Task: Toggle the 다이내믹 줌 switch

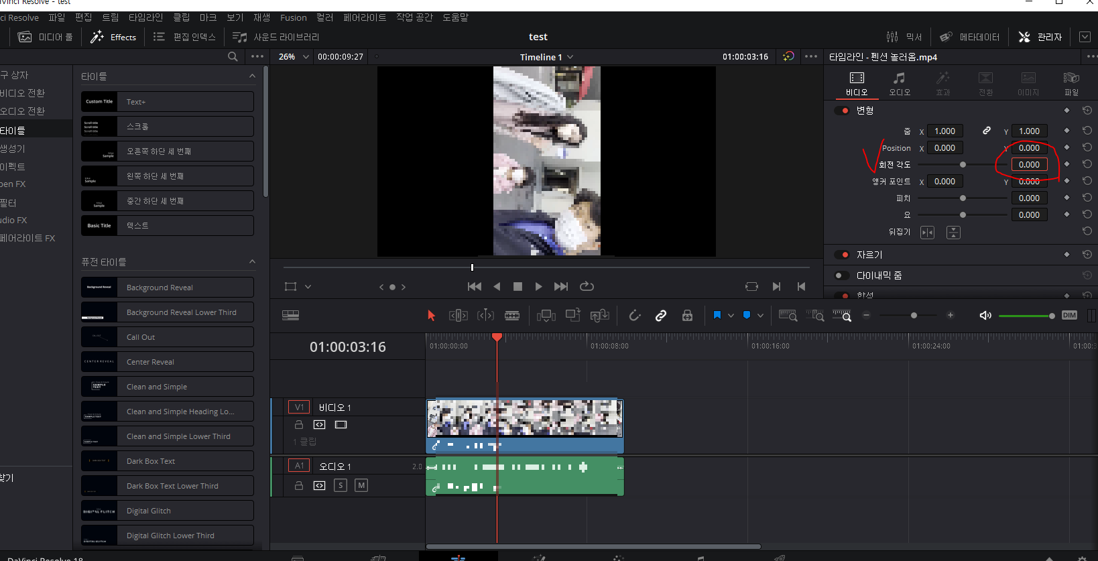Action: click(x=841, y=275)
